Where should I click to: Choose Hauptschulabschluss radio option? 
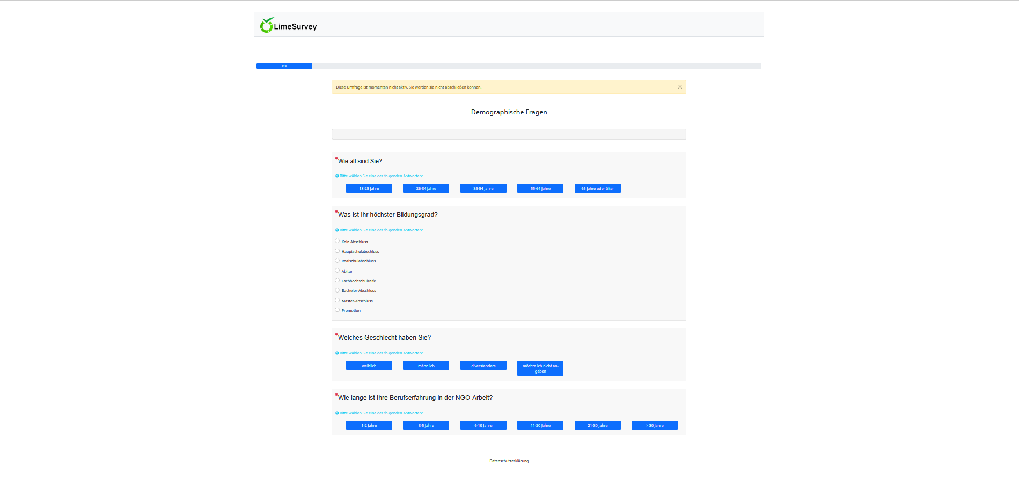click(338, 251)
